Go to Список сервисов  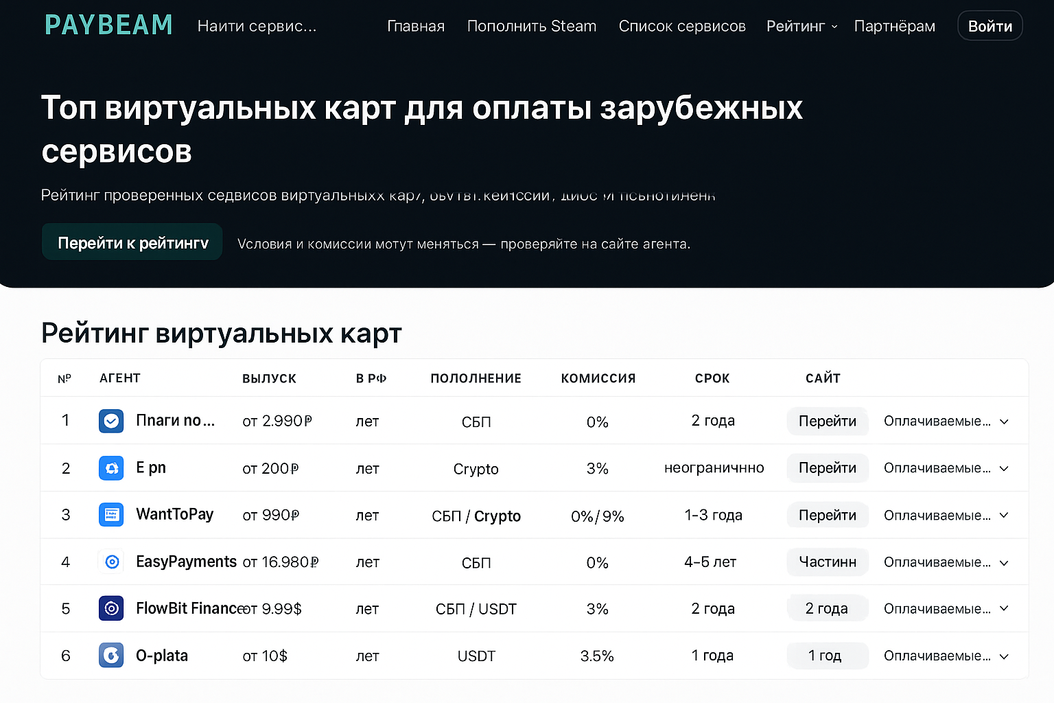(682, 26)
